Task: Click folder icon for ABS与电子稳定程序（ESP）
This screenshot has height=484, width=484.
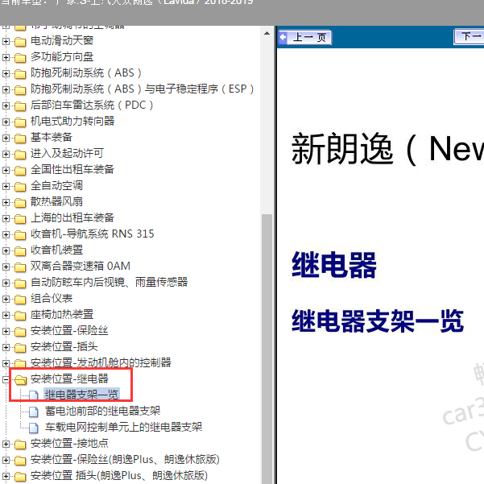Action: click(20, 90)
